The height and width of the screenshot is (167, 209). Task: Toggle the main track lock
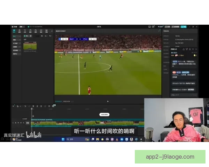16,123
